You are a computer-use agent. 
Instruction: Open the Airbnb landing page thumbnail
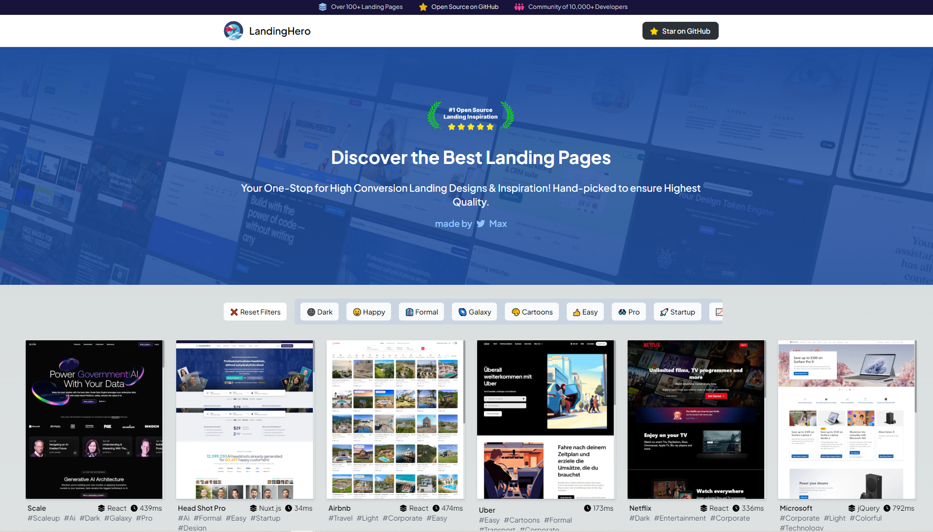(395, 420)
